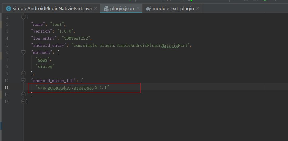Click the fold end marker on line 9
Image resolution: width=288 pixels, height=141 pixels.
[x=23, y=73]
